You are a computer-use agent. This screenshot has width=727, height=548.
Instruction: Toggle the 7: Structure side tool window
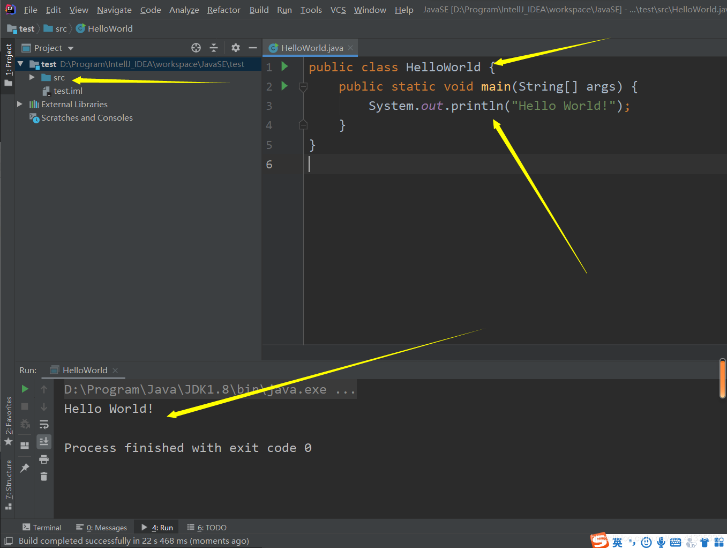(8, 484)
